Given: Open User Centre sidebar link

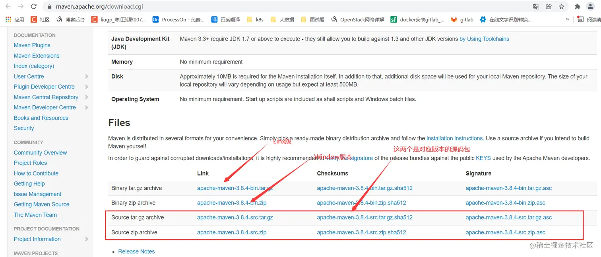Looking at the screenshot, I should [x=29, y=76].
